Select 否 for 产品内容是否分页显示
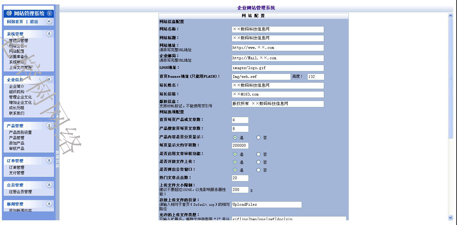 (258, 137)
